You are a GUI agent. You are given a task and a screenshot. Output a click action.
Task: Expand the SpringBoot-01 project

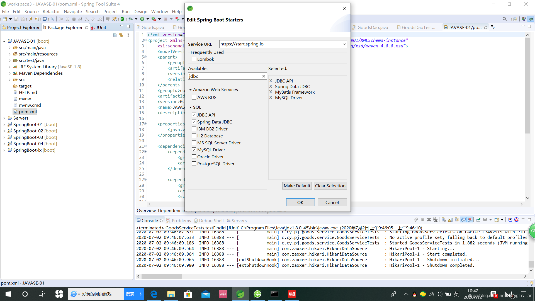pos(4,125)
